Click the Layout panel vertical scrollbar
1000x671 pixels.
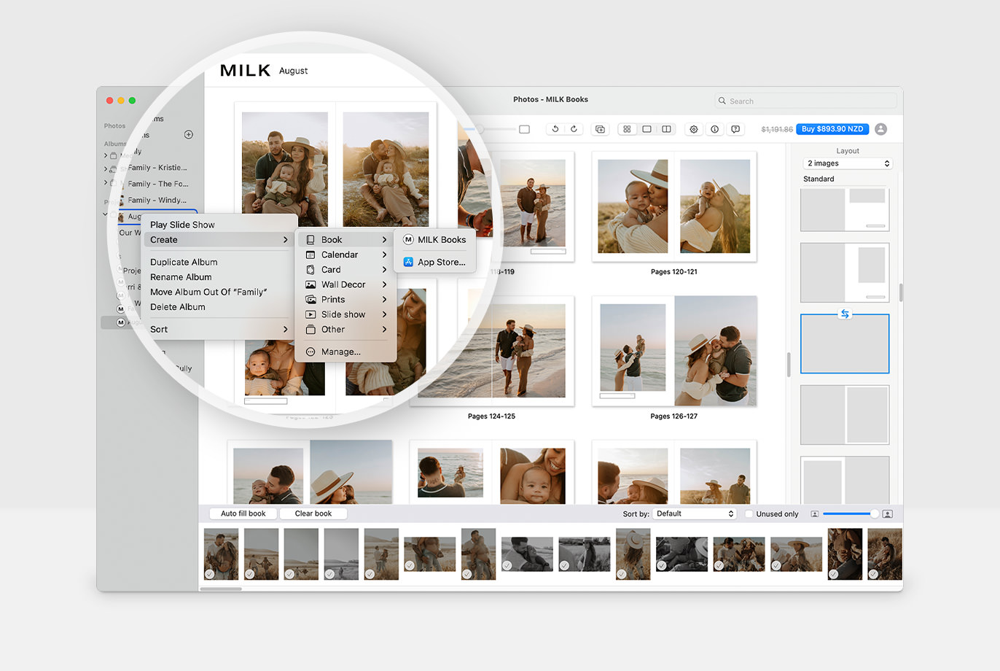click(901, 292)
